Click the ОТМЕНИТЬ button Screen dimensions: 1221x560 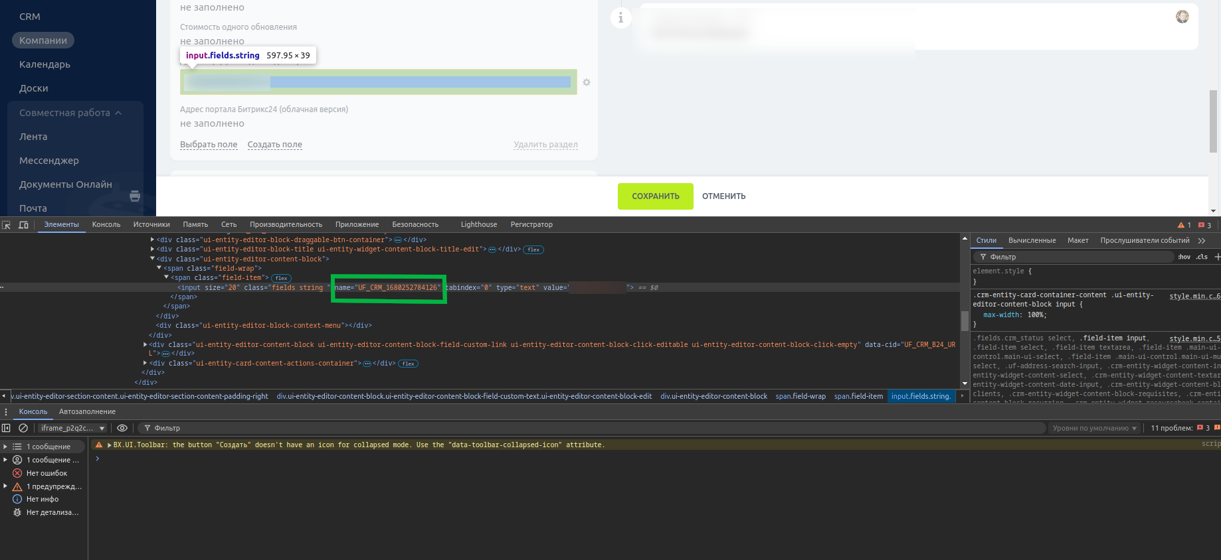tap(724, 196)
